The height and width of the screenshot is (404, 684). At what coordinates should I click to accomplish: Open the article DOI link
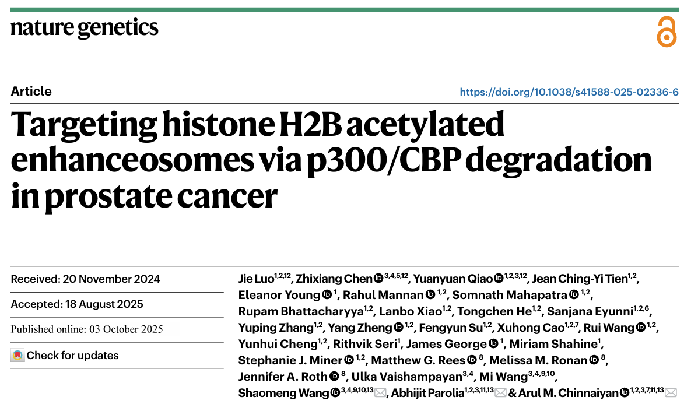click(x=569, y=92)
